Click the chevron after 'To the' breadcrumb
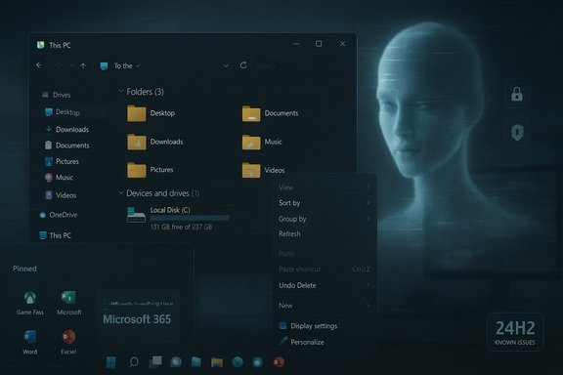The width and height of the screenshot is (563, 375). tap(138, 66)
